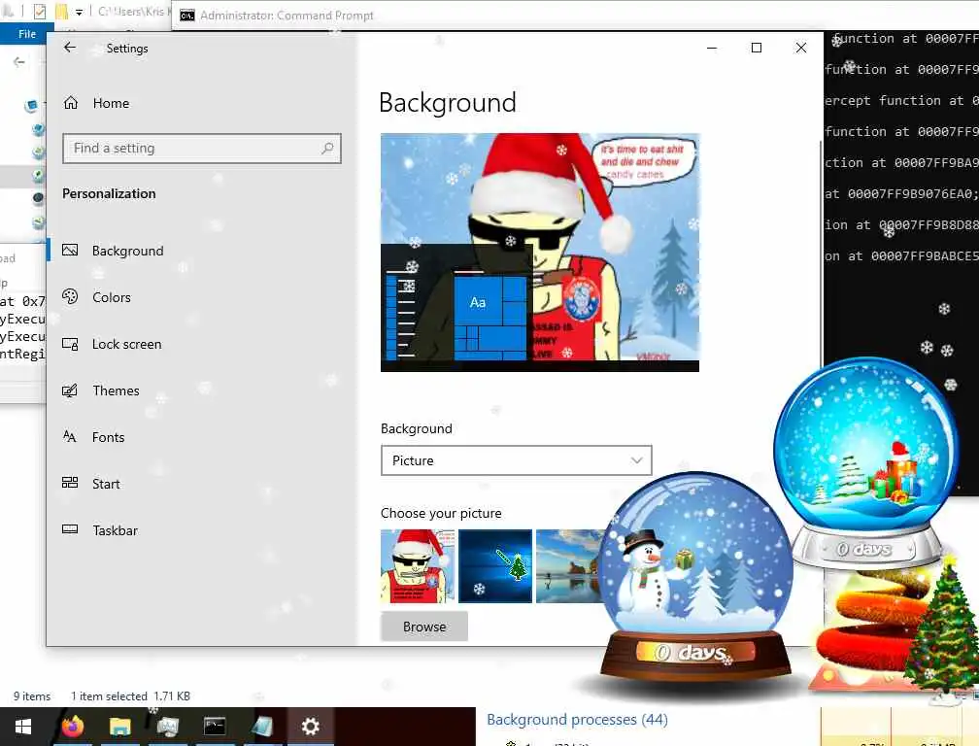Open the Start settings page

106,484
